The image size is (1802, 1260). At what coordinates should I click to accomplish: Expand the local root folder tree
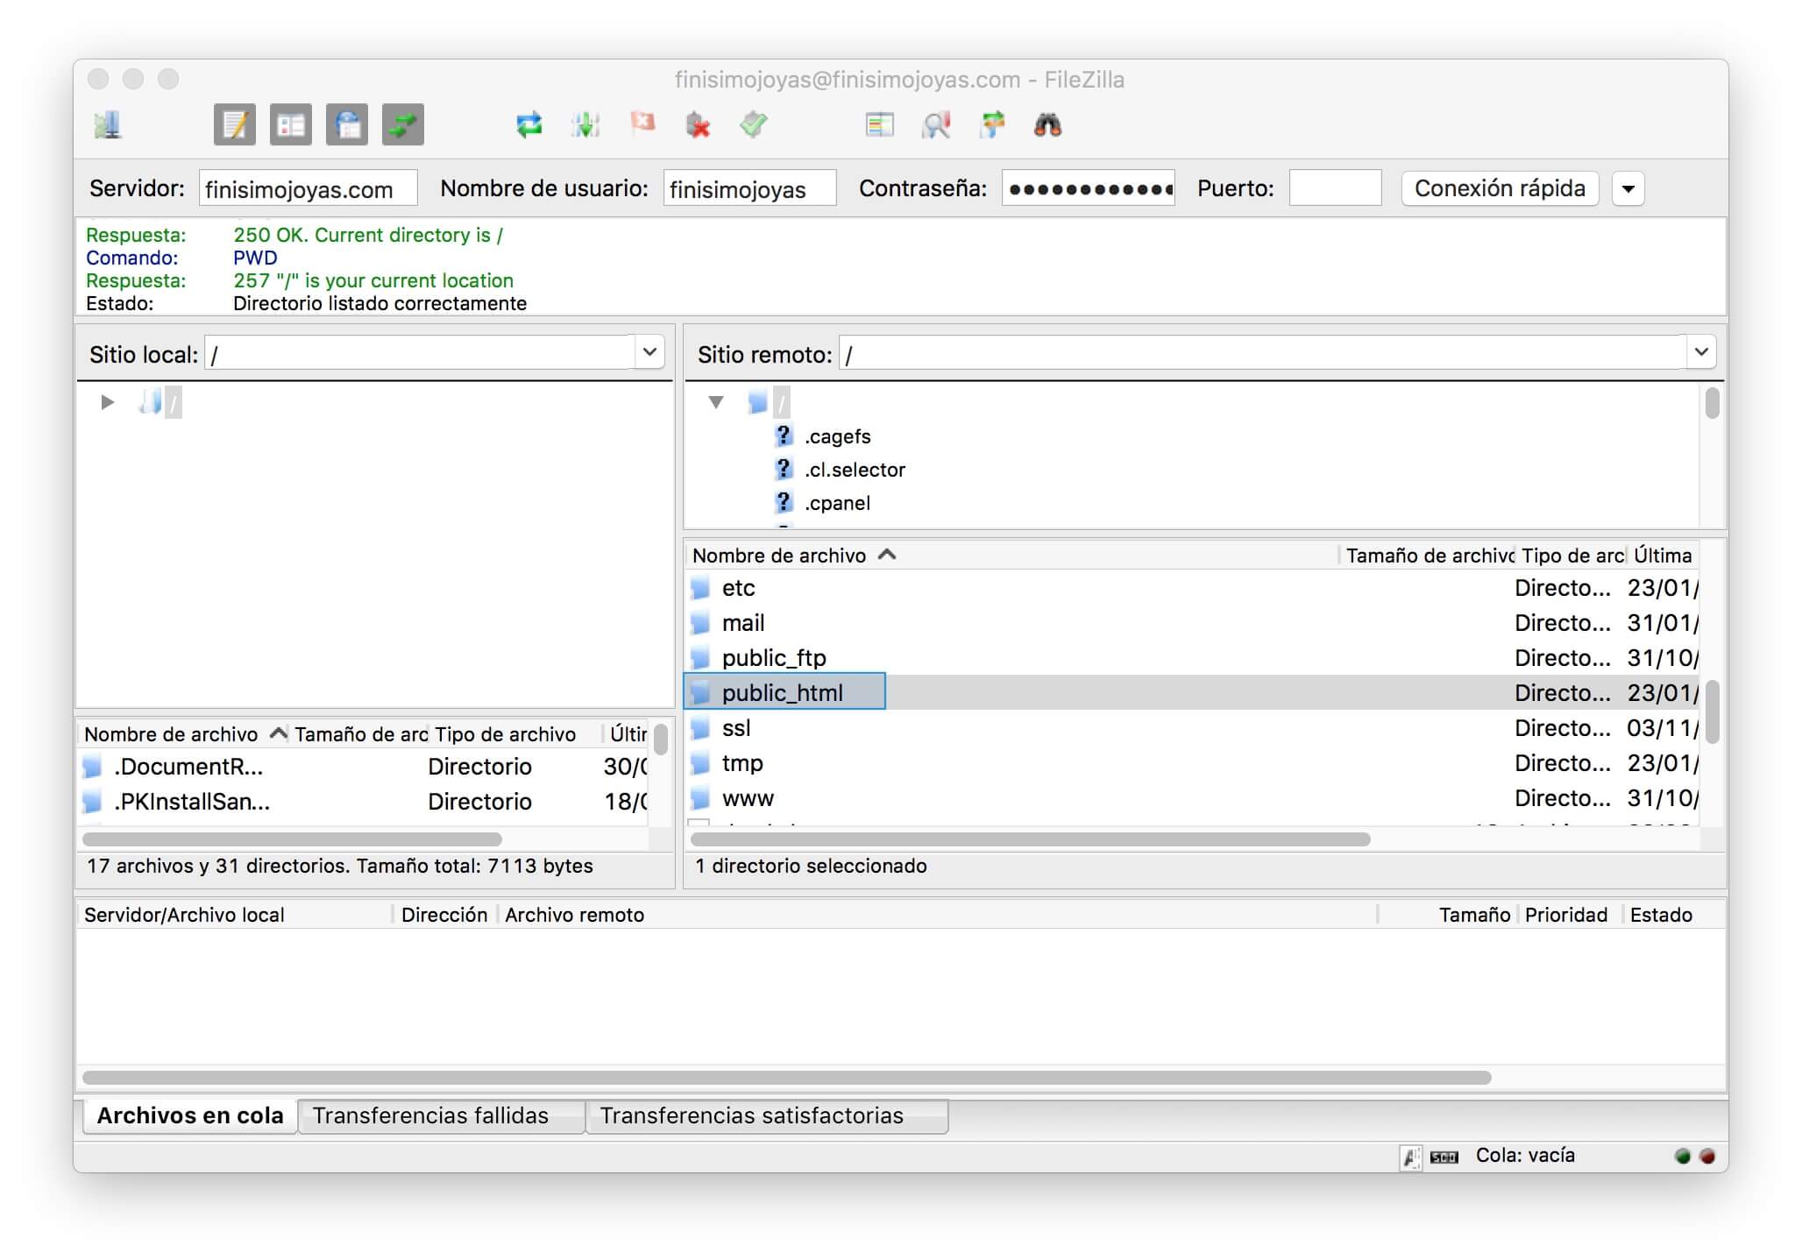click(107, 402)
